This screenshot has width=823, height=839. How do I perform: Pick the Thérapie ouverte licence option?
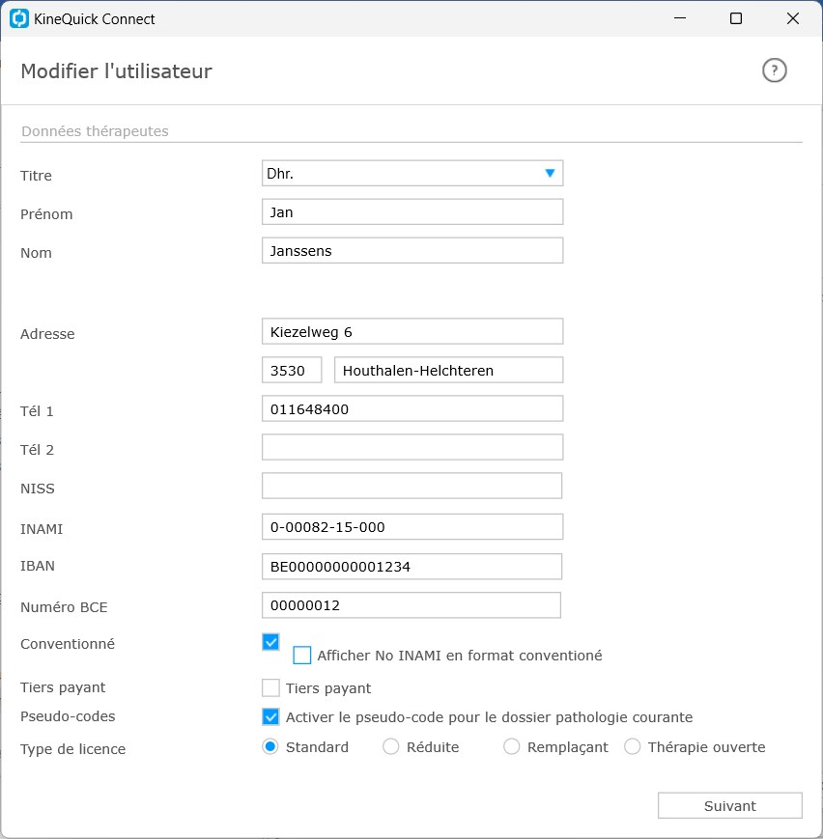click(633, 746)
